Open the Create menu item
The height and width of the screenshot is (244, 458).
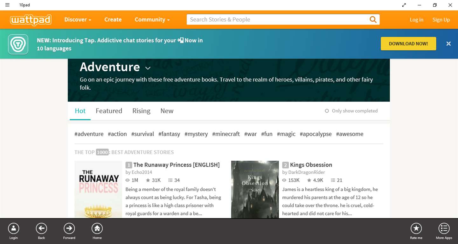coord(113,20)
